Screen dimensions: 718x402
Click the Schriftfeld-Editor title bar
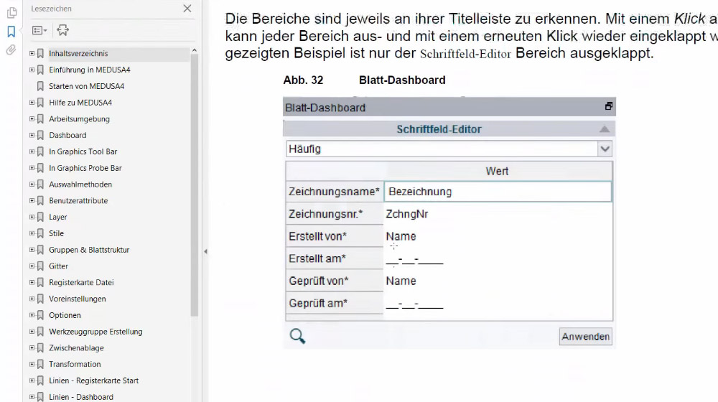click(449, 129)
